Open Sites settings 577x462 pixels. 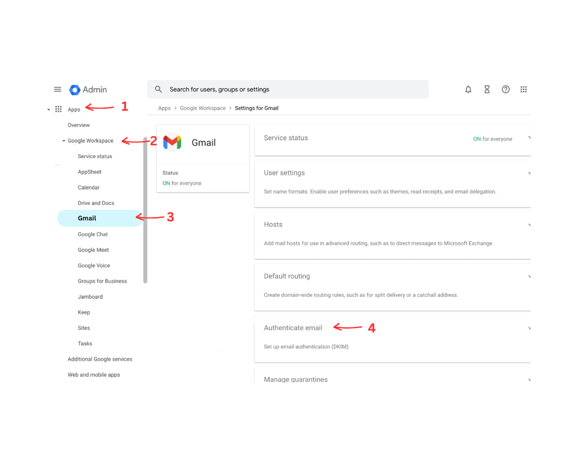84,328
